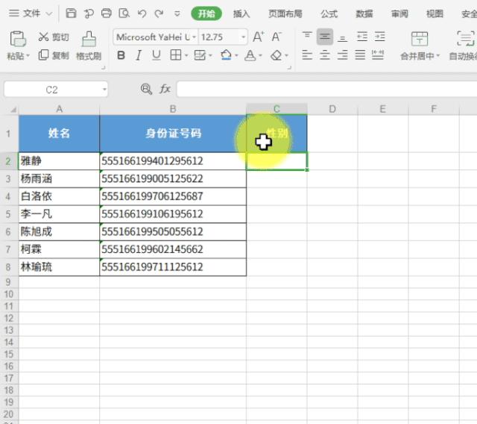The width and height of the screenshot is (477, 424).
Task: Toggle italic formatting
Action: click(x=139, y=55)
